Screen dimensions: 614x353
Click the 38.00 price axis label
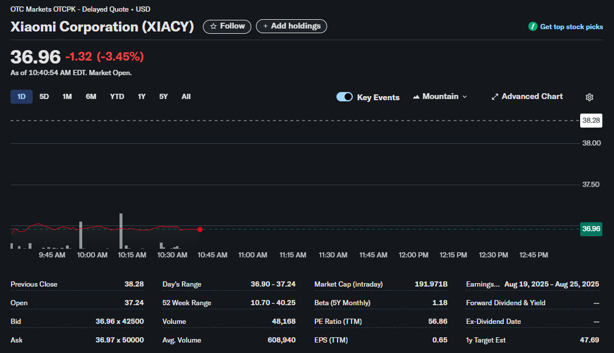(591, 143)
